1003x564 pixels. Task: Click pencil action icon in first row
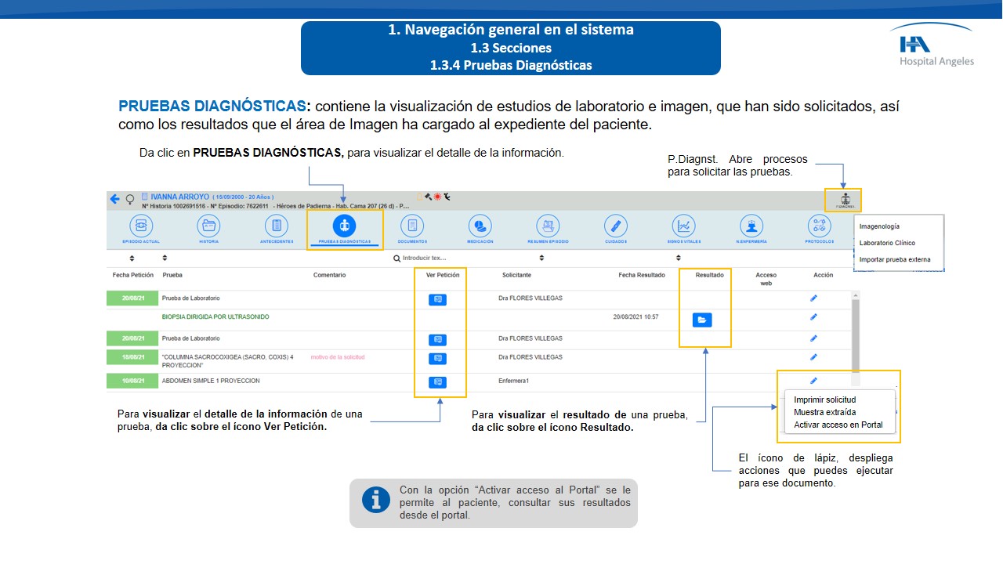point(813,298)
